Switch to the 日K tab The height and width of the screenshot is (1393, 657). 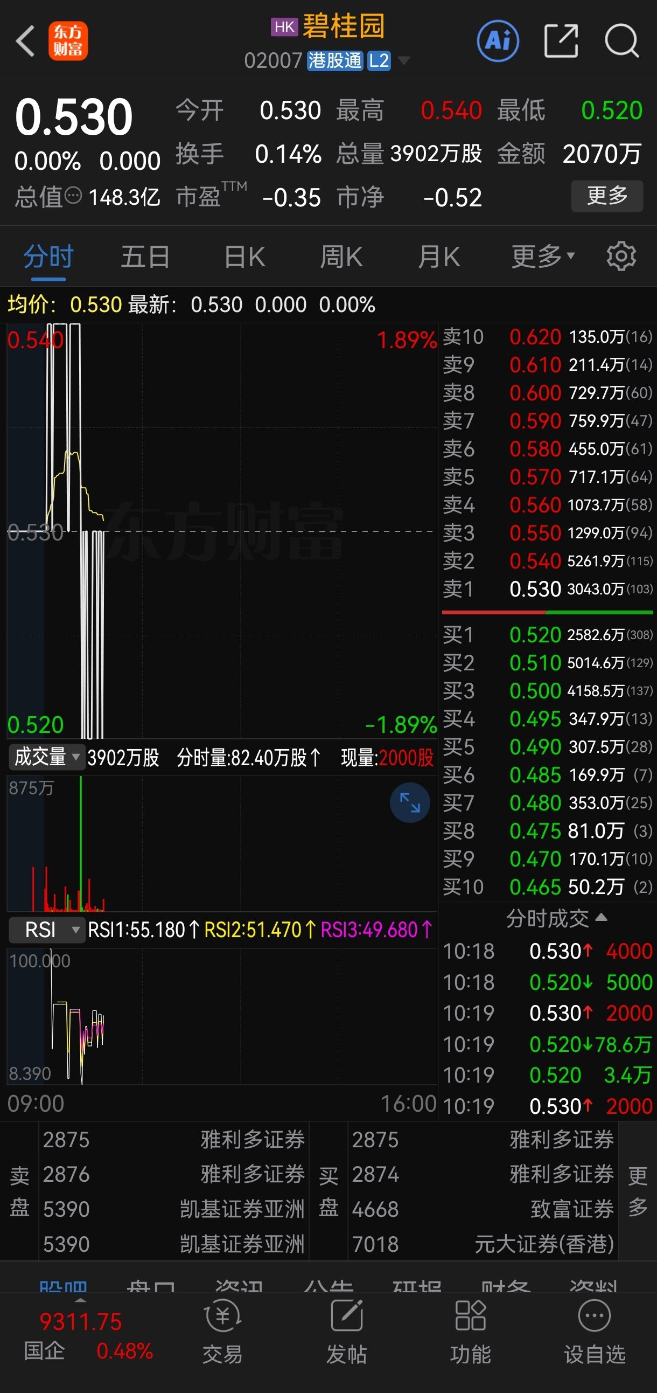(244, 257)
